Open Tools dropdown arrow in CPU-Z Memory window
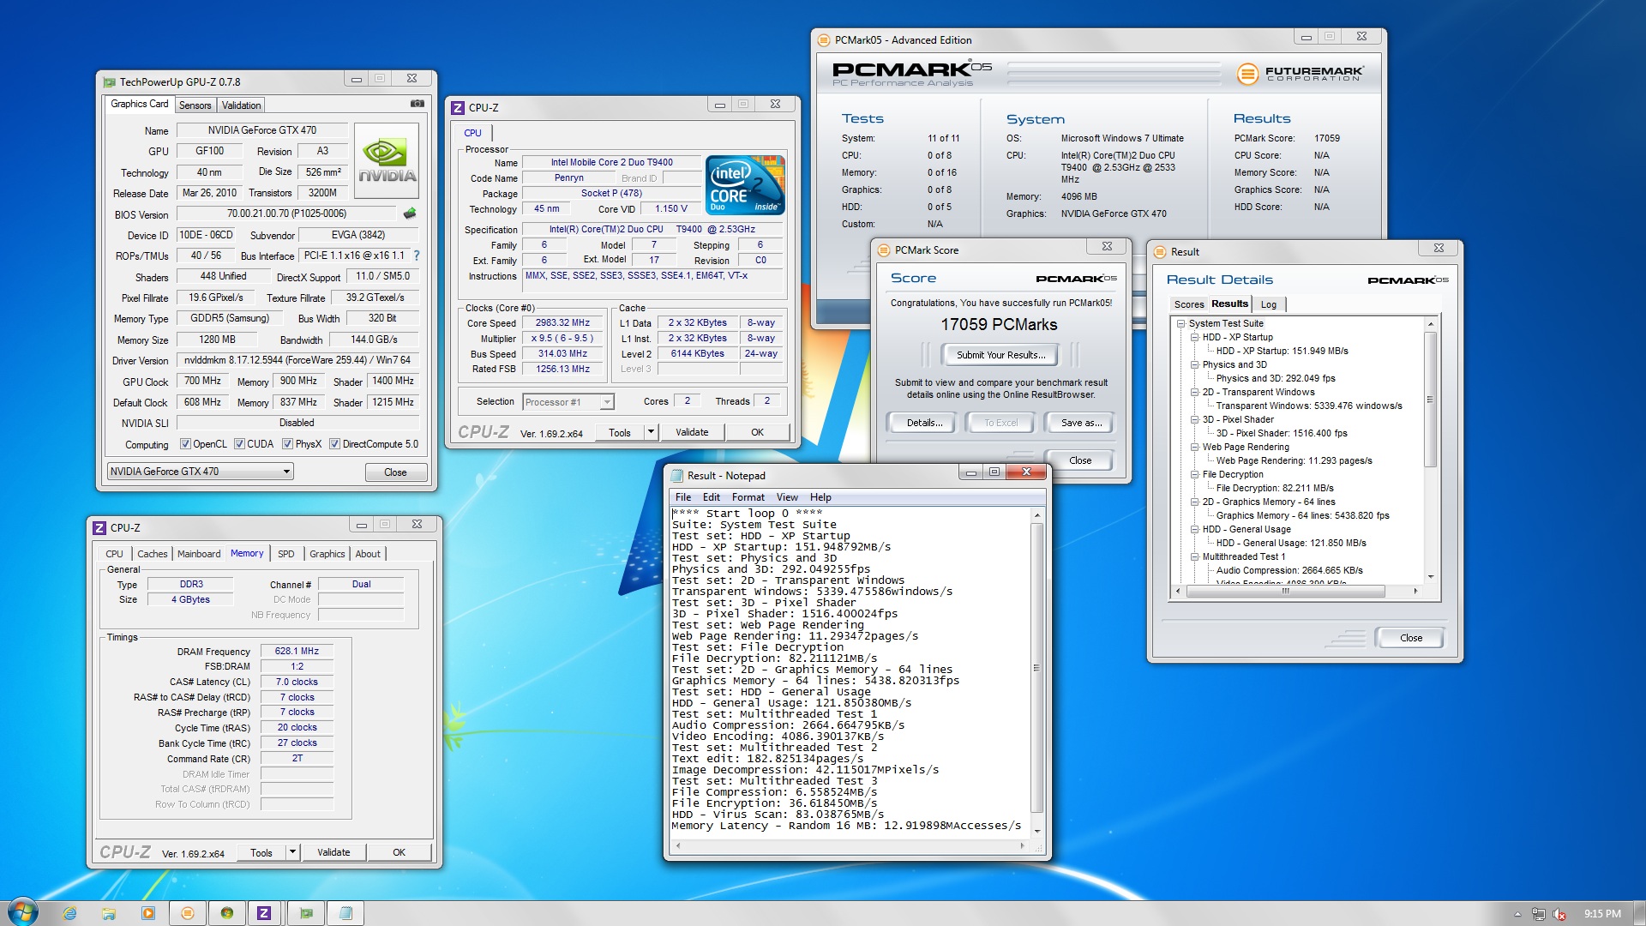 pos(292,852)
